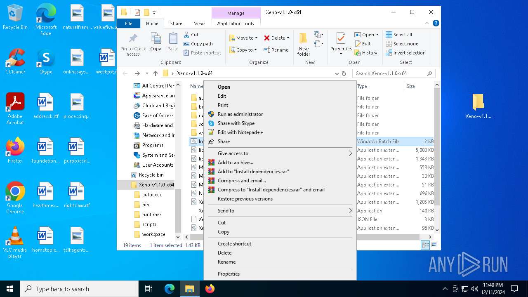Choose Edit with Notepad++
This screenshot has height=297, width=528.
click(280, 132)
